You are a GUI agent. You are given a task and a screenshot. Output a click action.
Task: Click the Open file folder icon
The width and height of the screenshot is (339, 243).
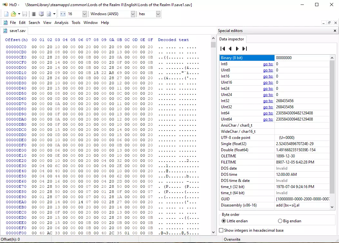click(x=13, y=14)
